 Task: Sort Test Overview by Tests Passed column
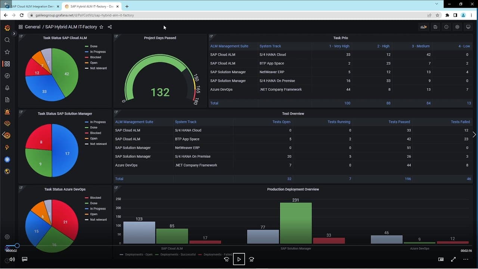pyautogui.click(x=399, y=122)
